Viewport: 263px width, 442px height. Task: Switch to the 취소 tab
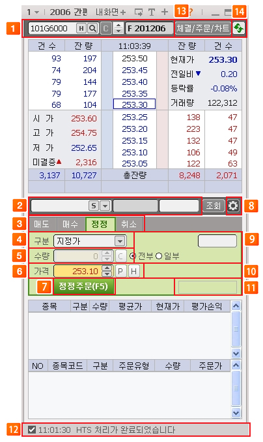129,225
